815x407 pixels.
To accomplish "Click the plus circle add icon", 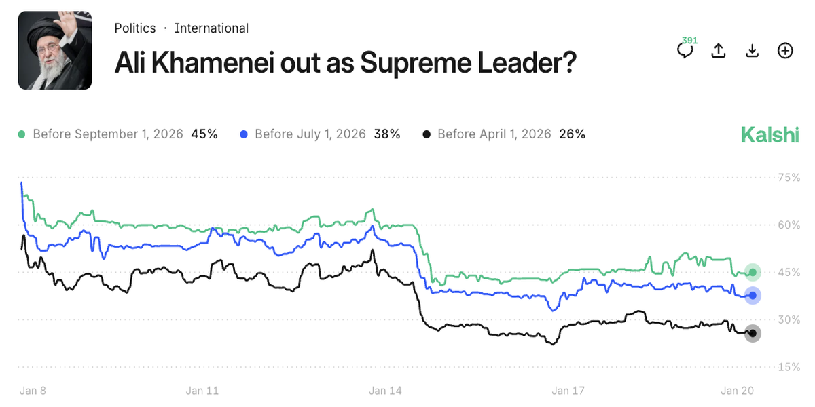I will pos(785,51).
